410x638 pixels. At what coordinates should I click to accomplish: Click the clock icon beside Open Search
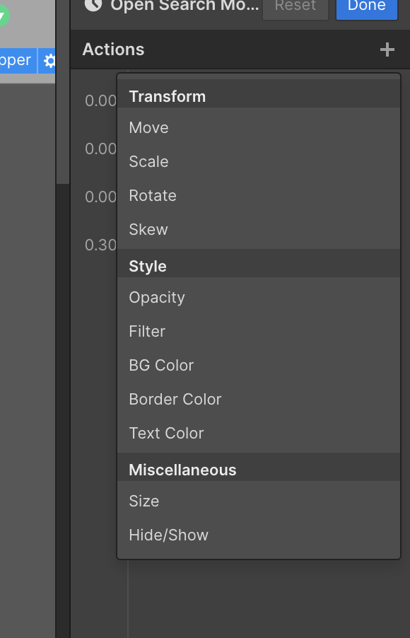93,5
